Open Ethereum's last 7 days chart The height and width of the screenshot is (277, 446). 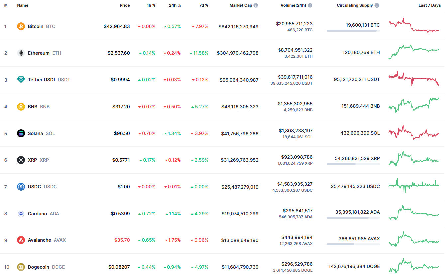click(413, 52)
